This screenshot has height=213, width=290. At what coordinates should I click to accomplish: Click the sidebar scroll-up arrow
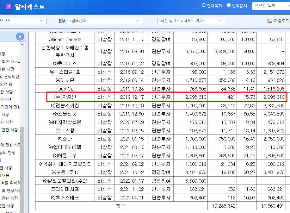22,44
